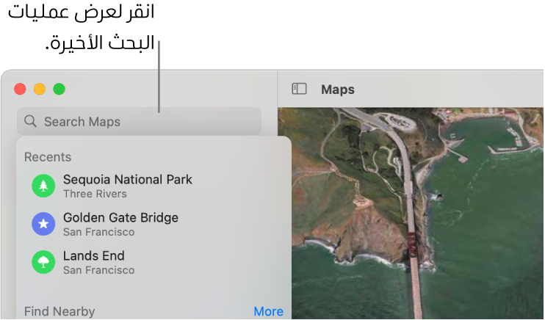The height and width of the screenshot is (320, 545).
Task: Click the green park icon for Lands End
Action: click(x=43, y=262)
